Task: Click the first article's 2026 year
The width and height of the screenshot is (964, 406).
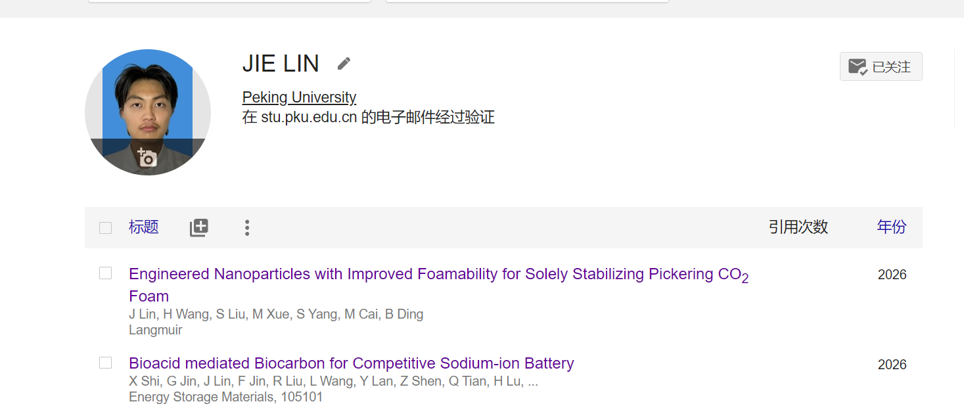Action: coord(892,275)
